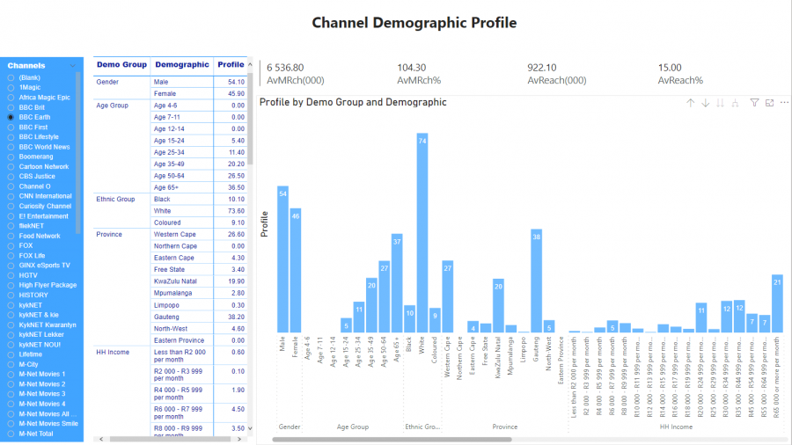Click the AvMRch(000) card value 6 536.80

285,68
